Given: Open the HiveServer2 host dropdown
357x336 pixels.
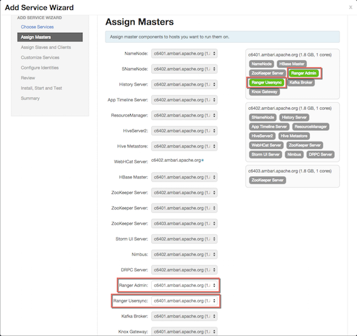Looking at the screenshot, I should 184,131.
